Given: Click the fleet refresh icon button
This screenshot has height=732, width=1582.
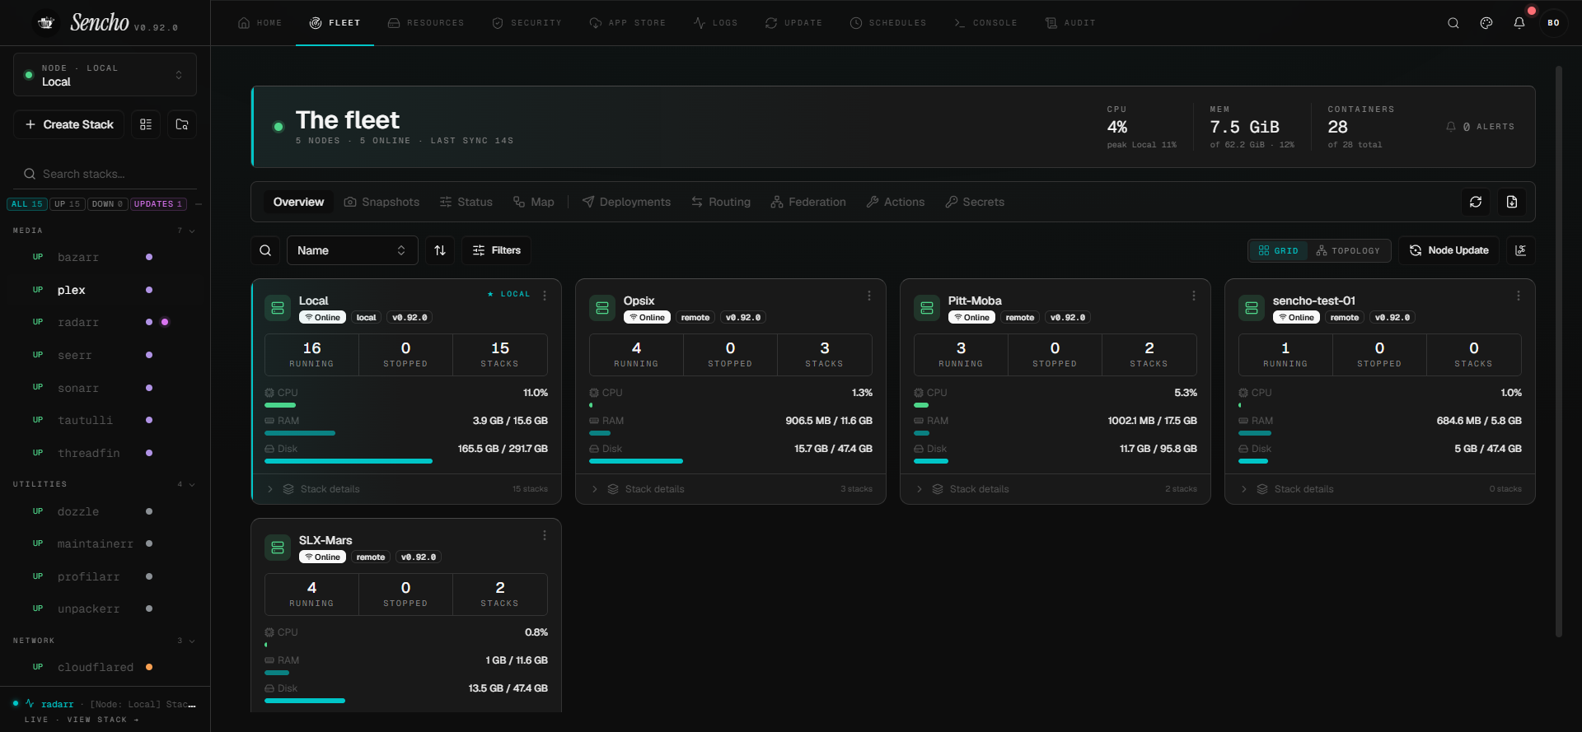Looking at the screenshot, I should 1475,202.
